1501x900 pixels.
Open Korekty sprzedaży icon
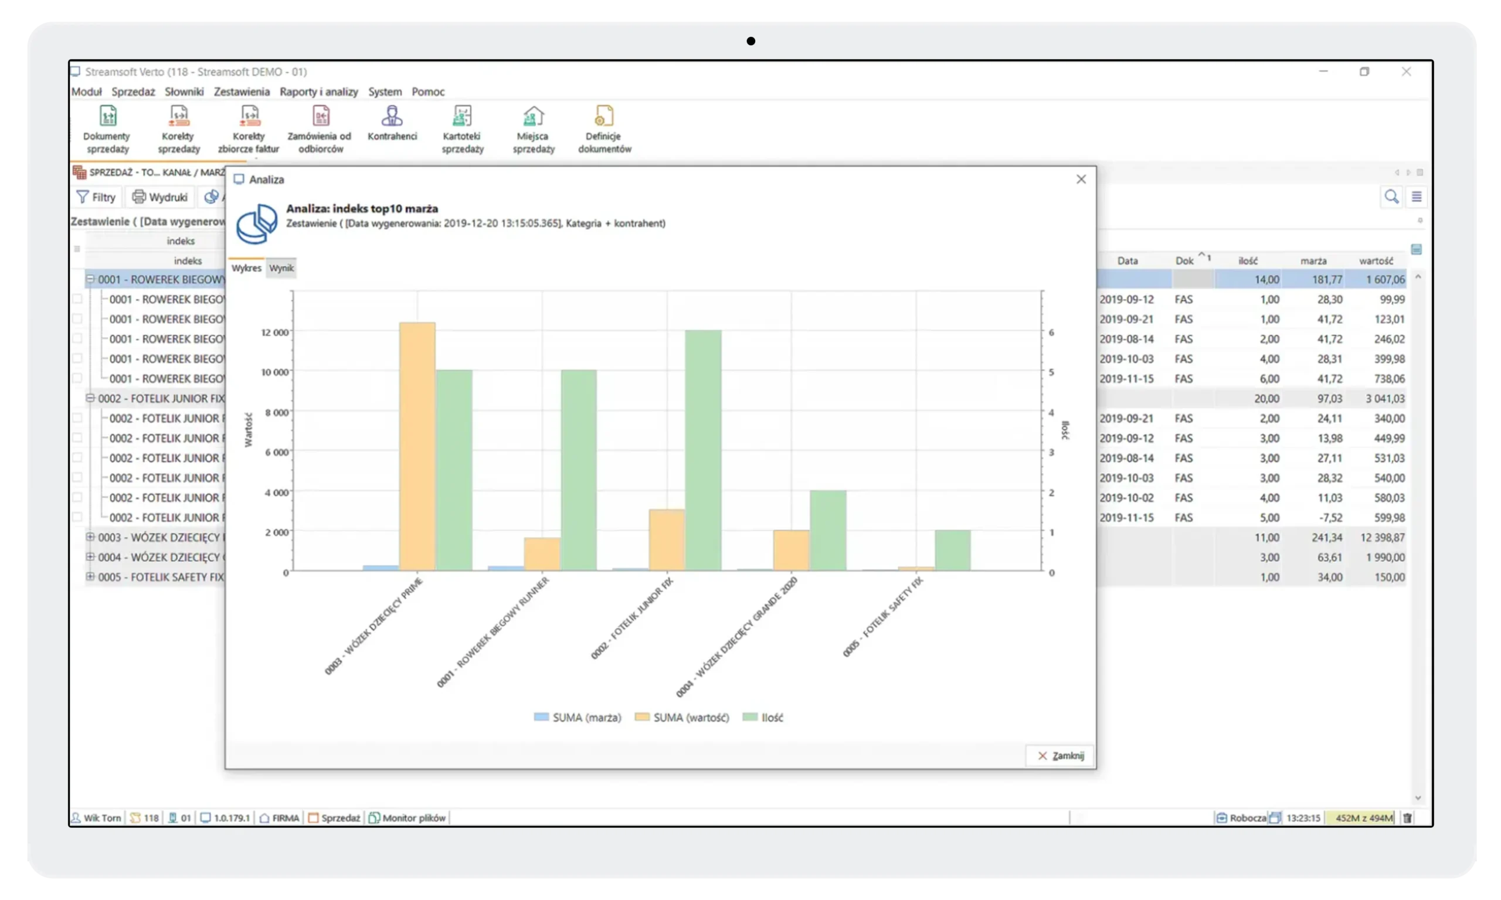coord(179,116)
